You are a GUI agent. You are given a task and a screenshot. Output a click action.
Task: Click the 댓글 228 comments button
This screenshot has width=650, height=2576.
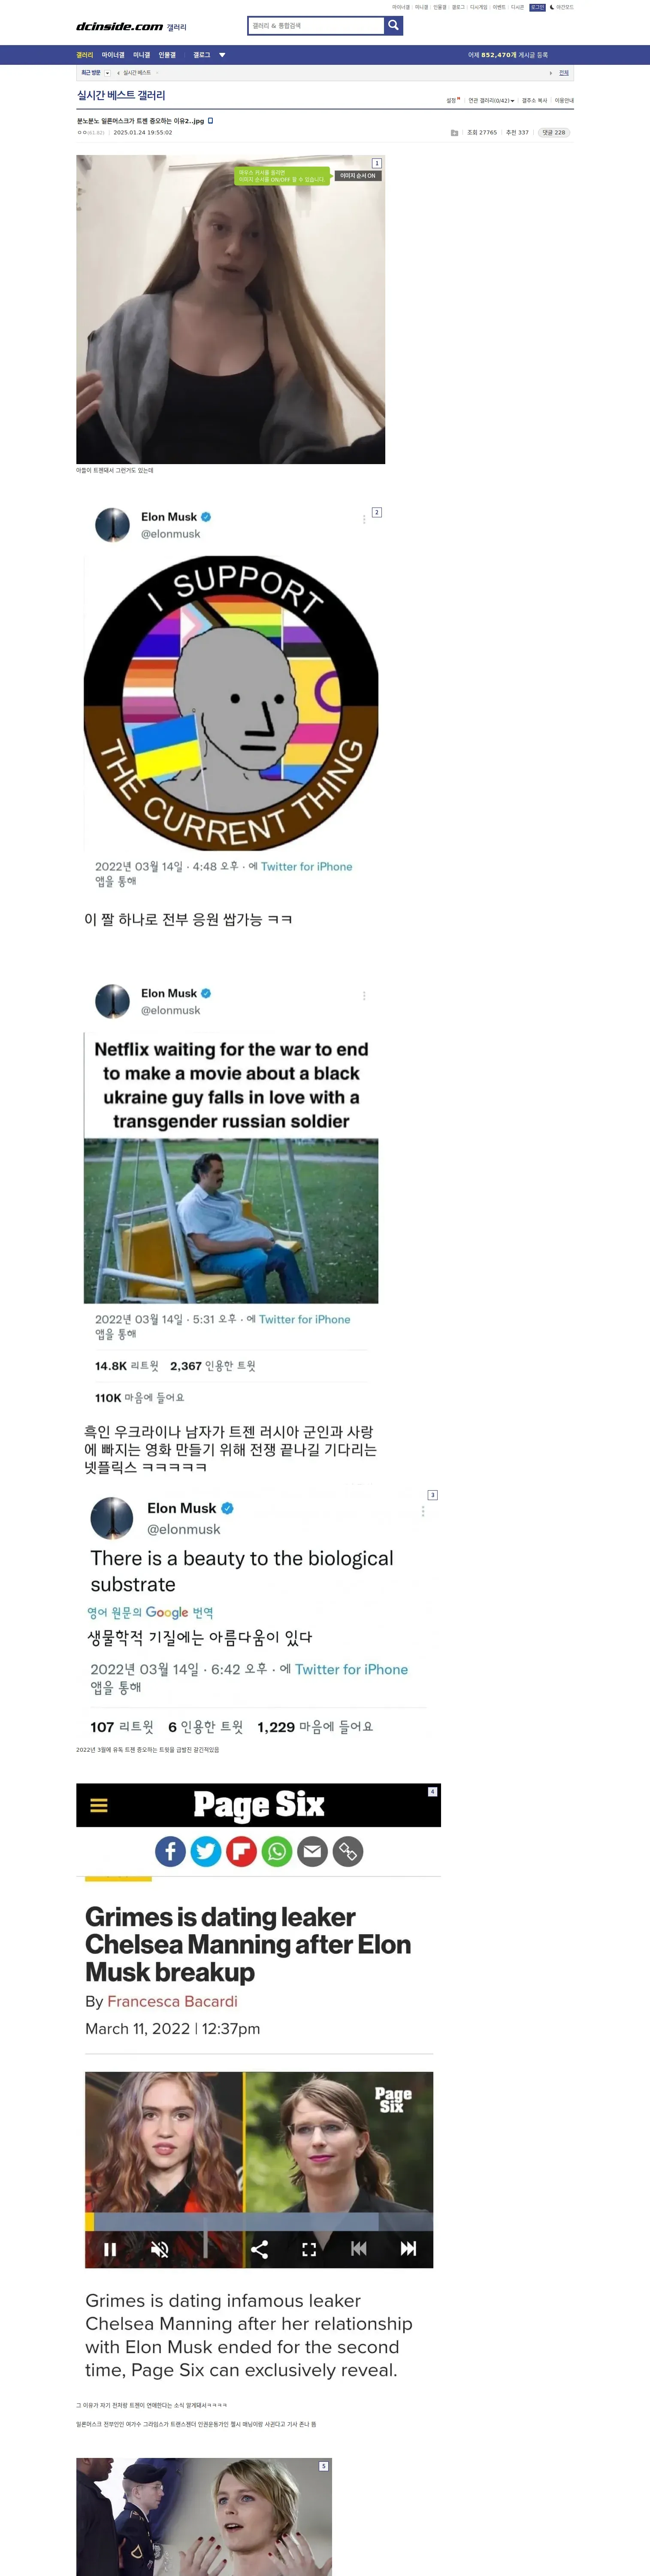pos(554,132)
